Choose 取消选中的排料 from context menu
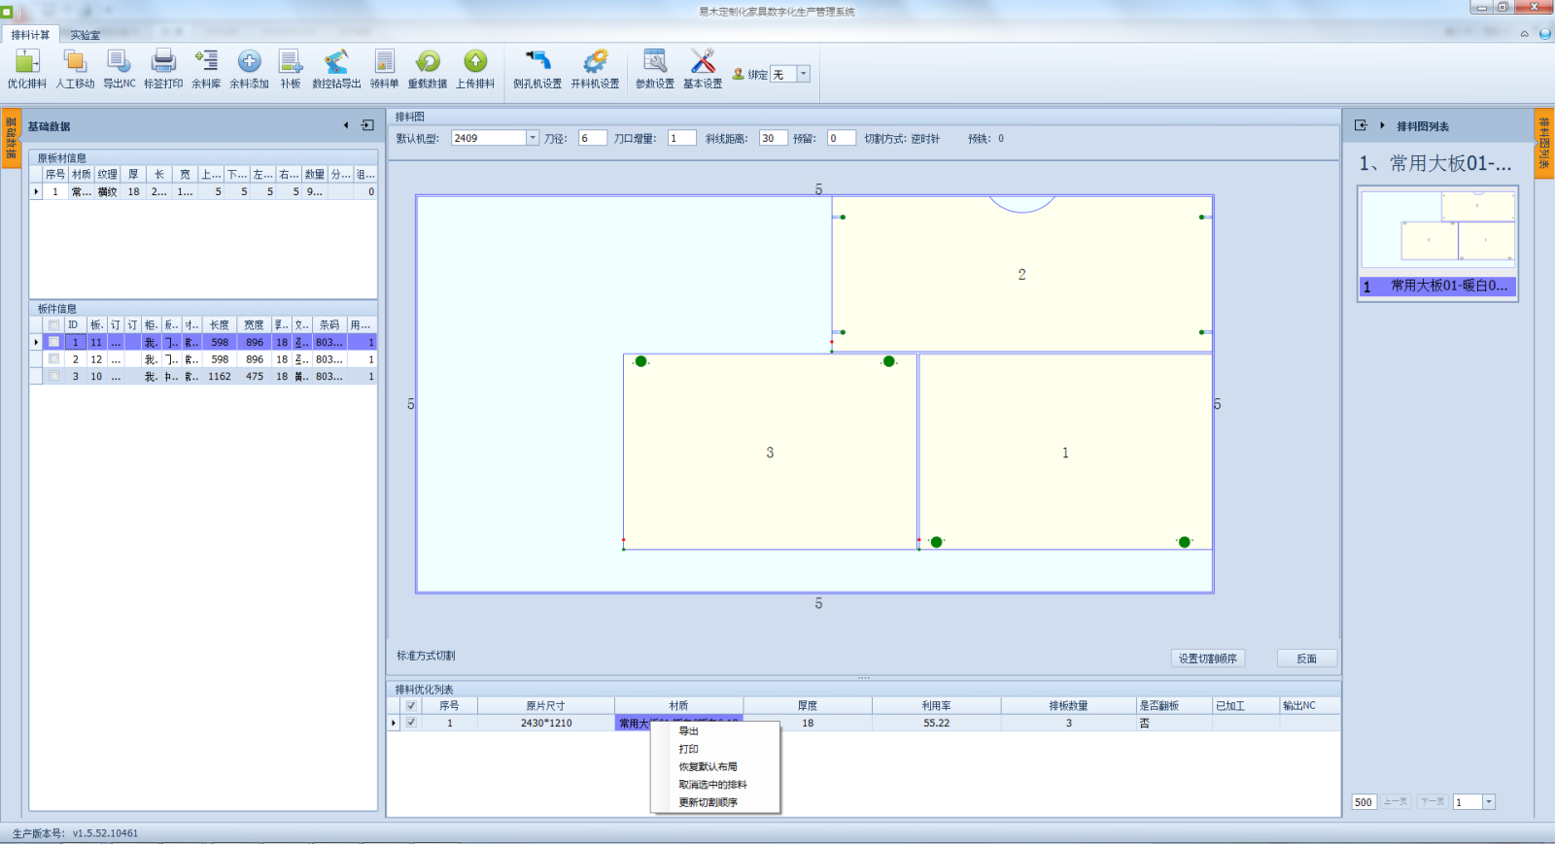The height and width of the screenshot is (844, 1555). tap(715, 785)
